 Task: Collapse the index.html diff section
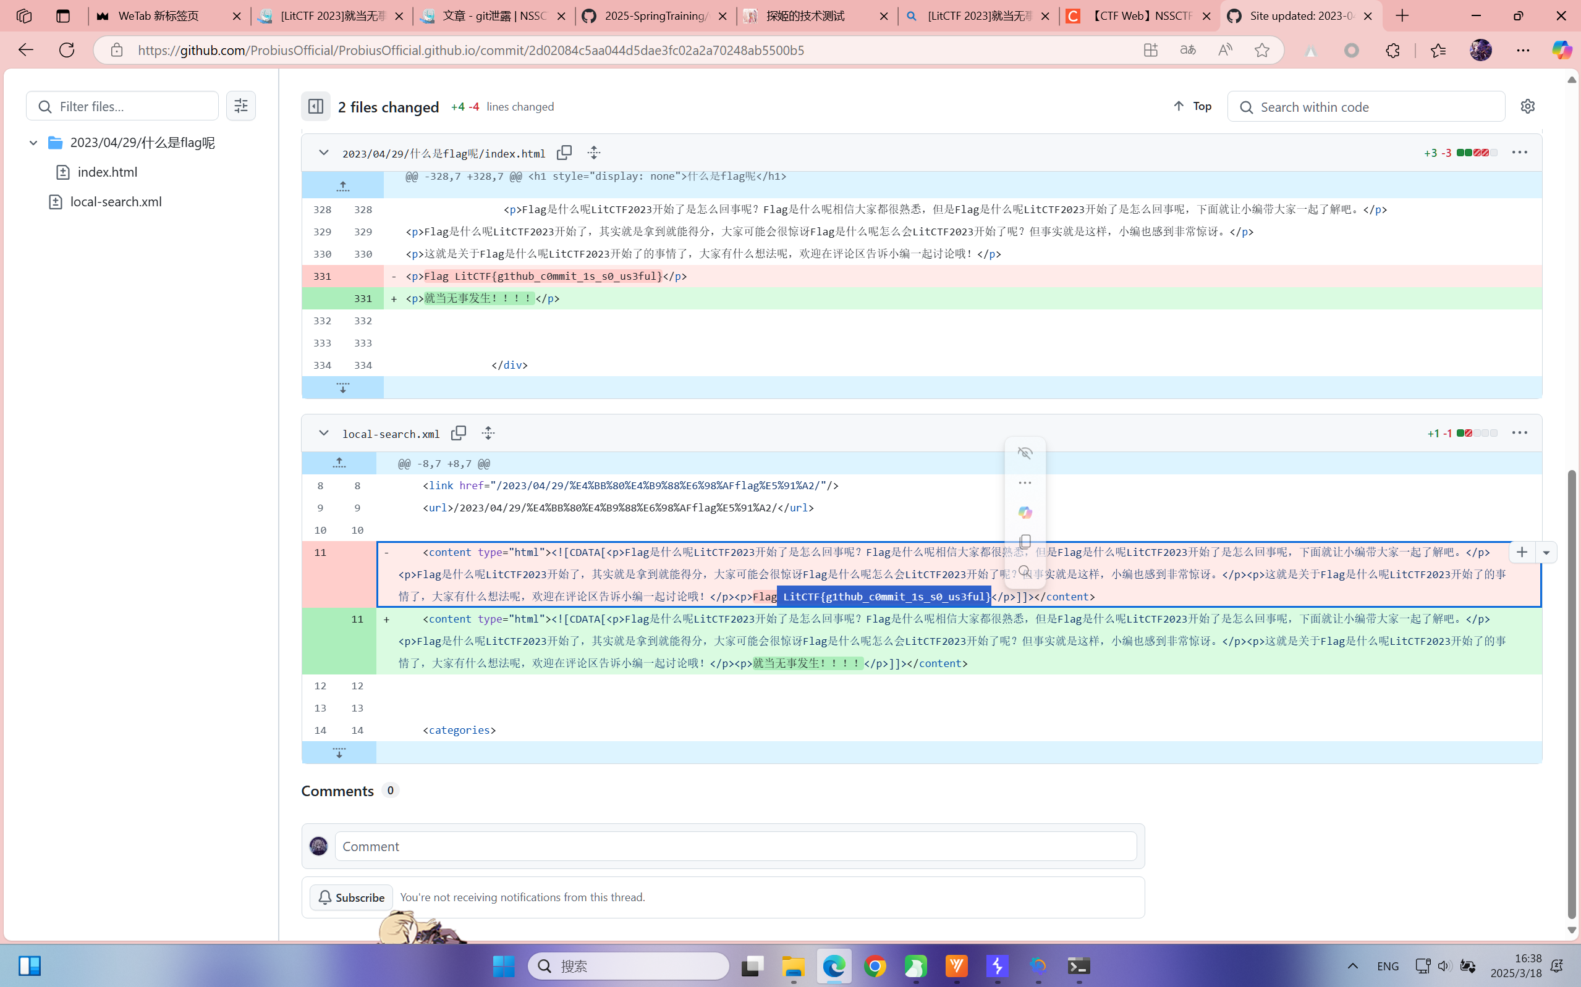pyautogui.click(x=323, y=153)
